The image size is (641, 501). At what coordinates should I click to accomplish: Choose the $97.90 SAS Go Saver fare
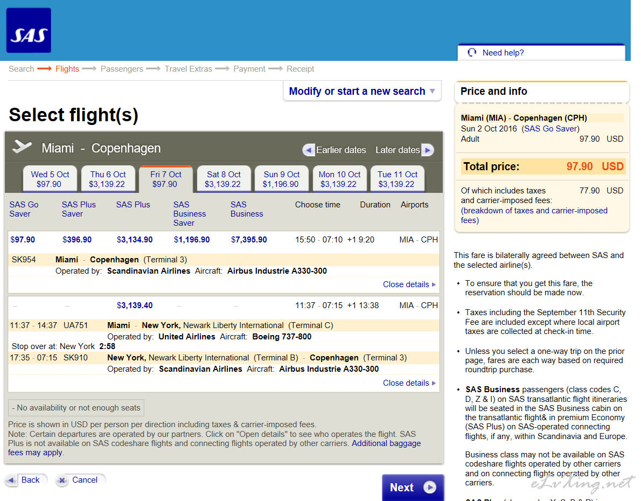[23, 240]
